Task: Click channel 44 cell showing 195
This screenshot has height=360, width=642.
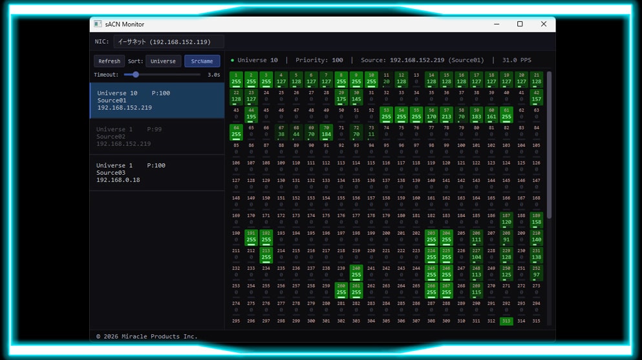Action: tap(251, 114)
